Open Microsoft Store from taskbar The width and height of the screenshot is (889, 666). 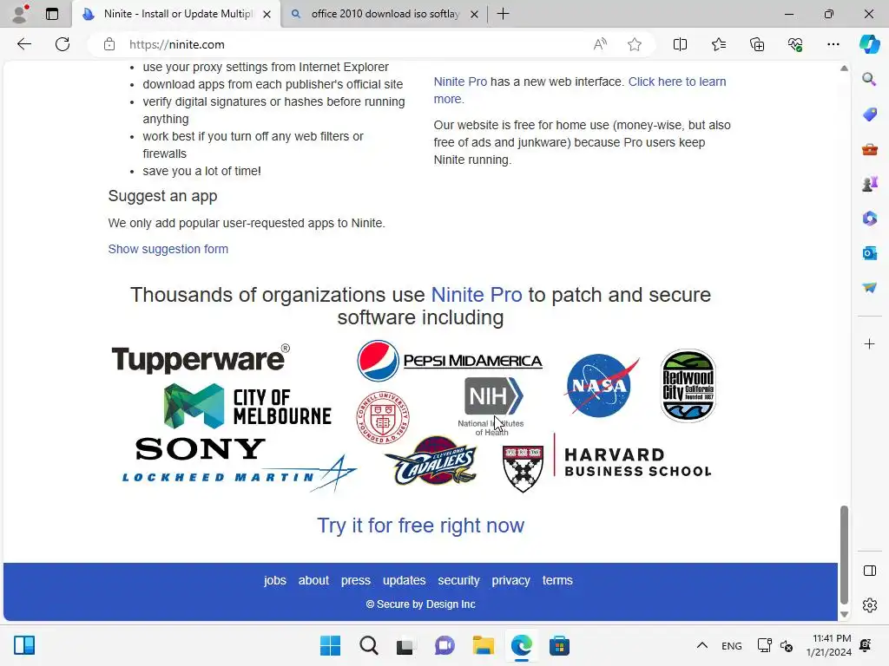click(x=559, y=645)
